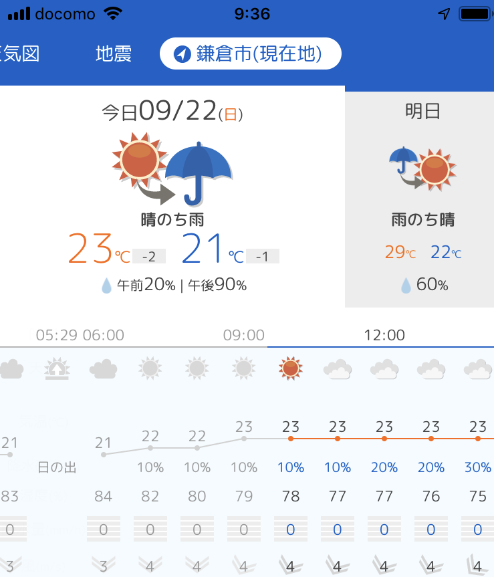The height and width of the screenshot is (577, 494).
Task: Tap the 鎌倉市(現在地) location button
Action: [251, 53]
